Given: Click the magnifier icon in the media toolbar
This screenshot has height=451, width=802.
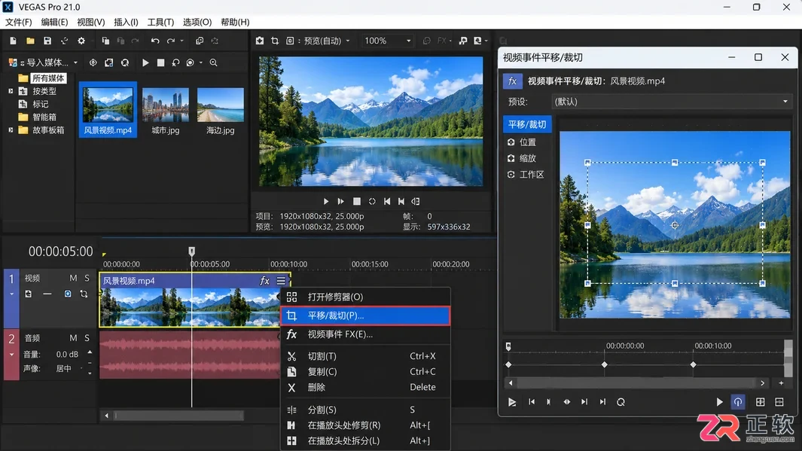Looking at the screenshot, I should click(x=214, y=62).
